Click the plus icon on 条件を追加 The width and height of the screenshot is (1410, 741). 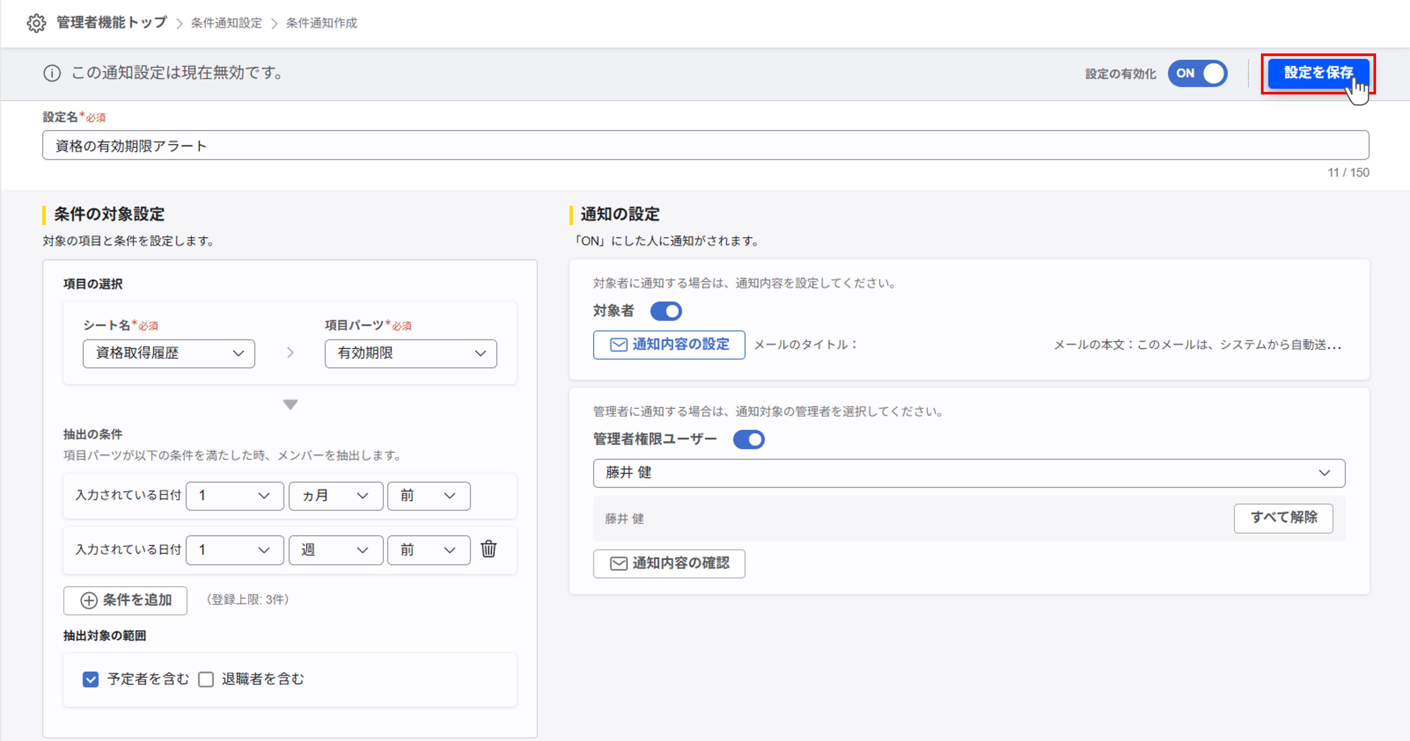(x=89, y=600)
